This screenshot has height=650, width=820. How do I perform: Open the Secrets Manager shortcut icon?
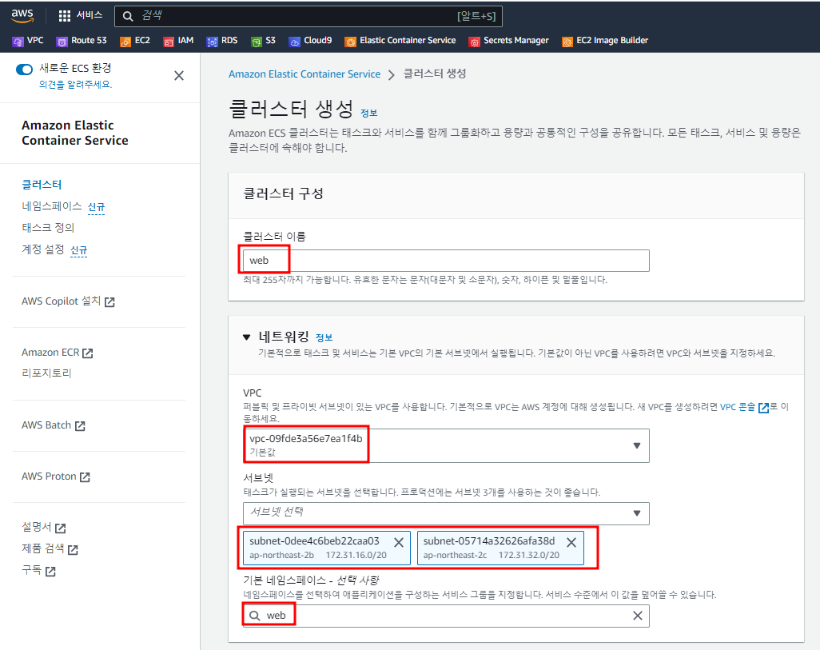coord(474,42)
